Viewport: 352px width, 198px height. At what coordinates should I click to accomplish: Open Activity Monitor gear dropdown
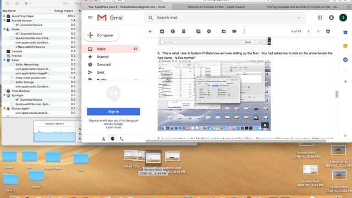click(x=28, y=3)
